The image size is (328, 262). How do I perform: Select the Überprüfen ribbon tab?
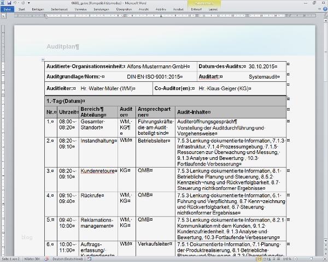coord(124,9)
